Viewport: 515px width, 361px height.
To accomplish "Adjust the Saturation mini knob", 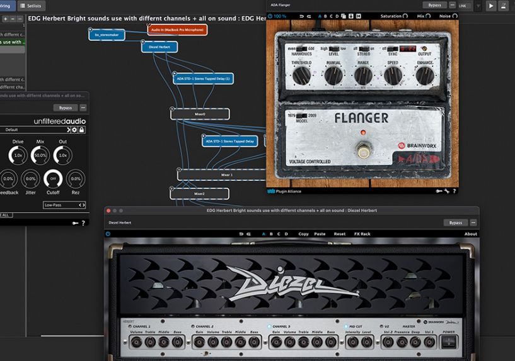I will (405, 16).
